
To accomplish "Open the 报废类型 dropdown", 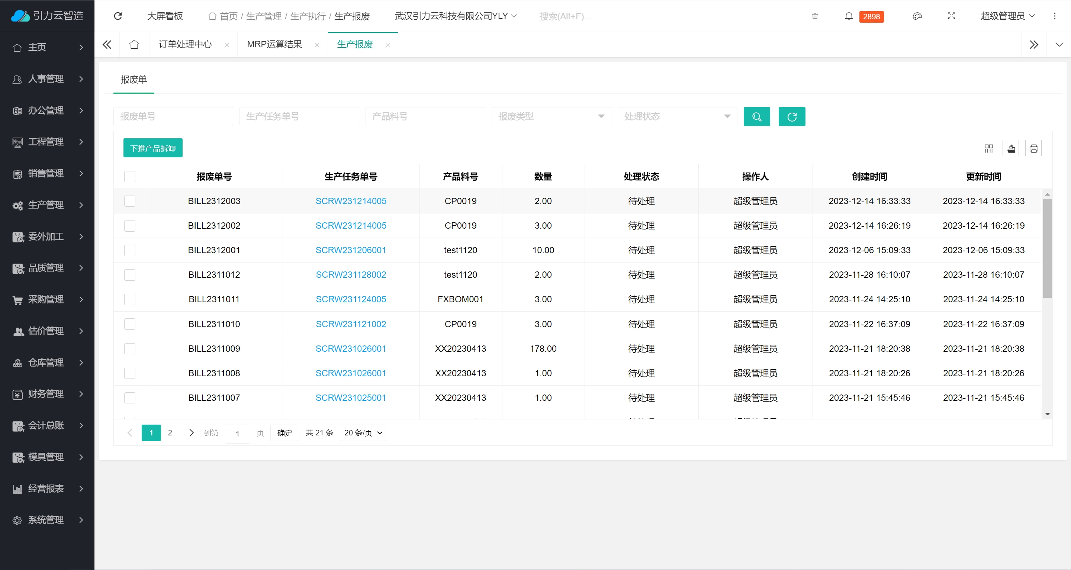I will pos(551,117).
